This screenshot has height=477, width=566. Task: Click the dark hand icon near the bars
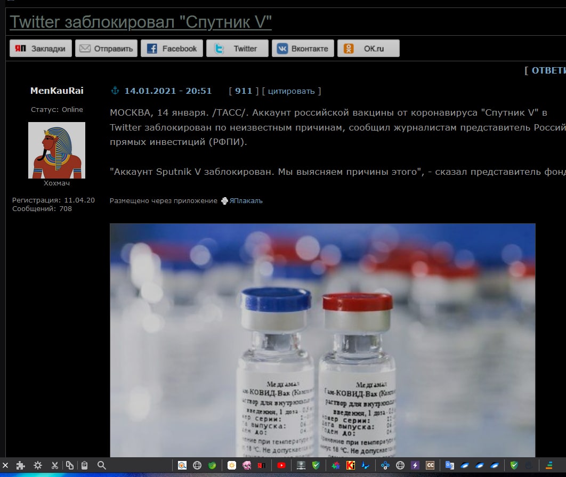click(529, 465)
